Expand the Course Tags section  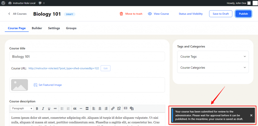point(213,56)
